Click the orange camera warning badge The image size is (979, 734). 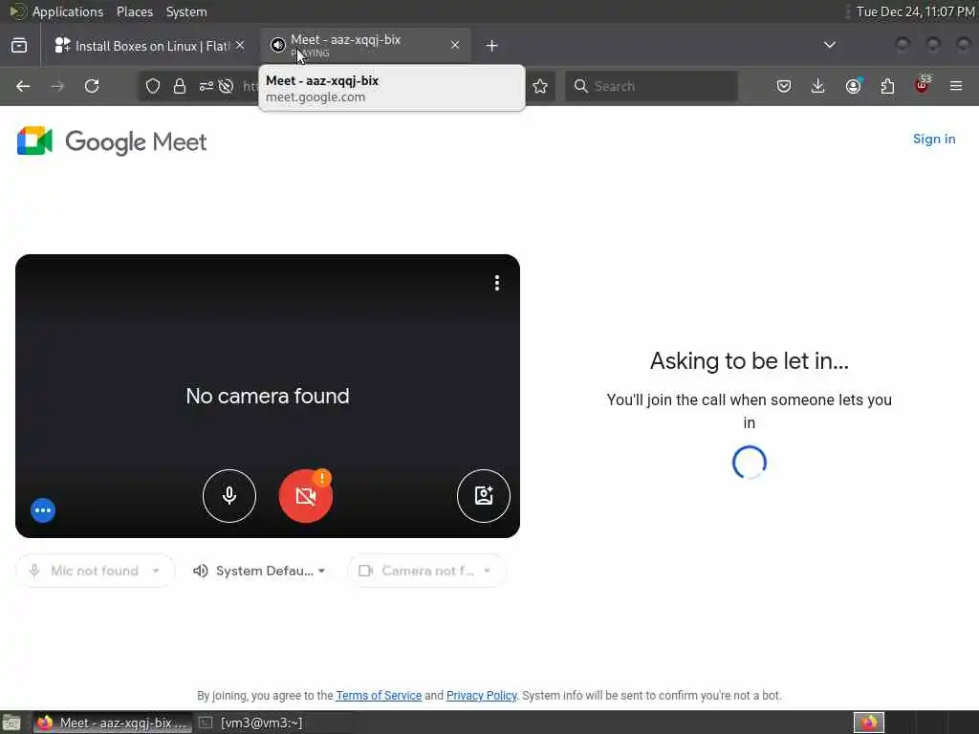[x=321, y=478]
